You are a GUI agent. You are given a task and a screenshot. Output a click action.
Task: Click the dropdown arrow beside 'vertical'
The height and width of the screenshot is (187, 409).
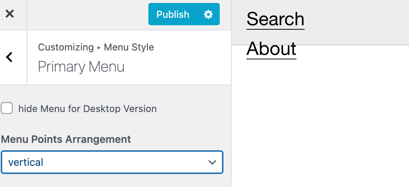(212, 162)
